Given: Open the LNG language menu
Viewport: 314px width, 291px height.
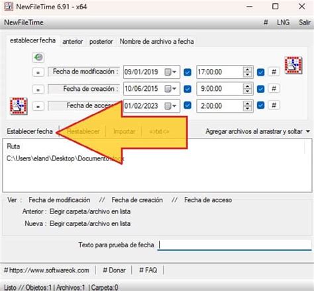Looking at the screenshot, I should [x=284, y=23].
